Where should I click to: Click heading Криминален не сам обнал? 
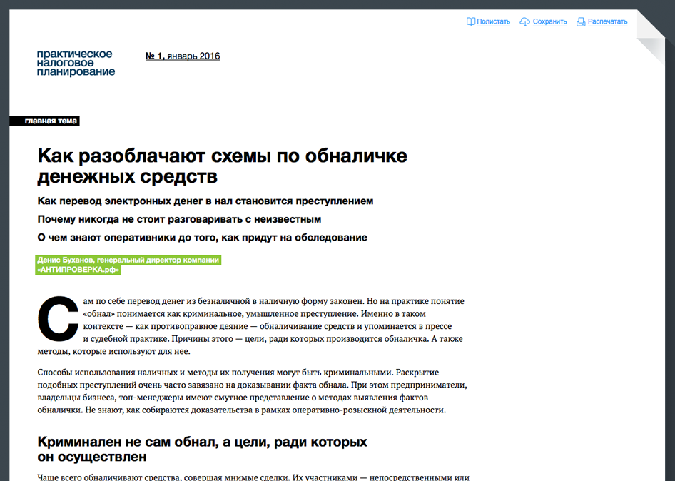pos(203,449)
